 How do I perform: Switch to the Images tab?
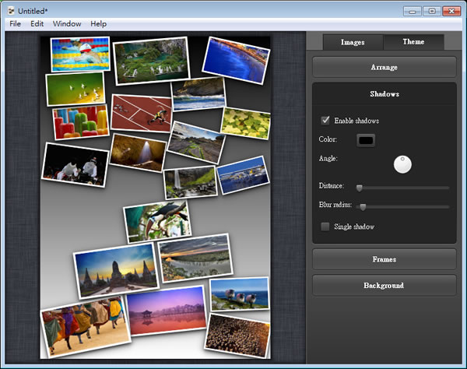[353, 42]
